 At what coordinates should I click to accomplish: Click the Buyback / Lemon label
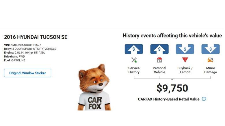185,70
